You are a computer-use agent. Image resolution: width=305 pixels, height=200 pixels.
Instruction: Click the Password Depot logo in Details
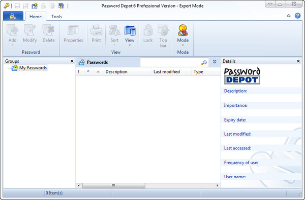[242, 76]
